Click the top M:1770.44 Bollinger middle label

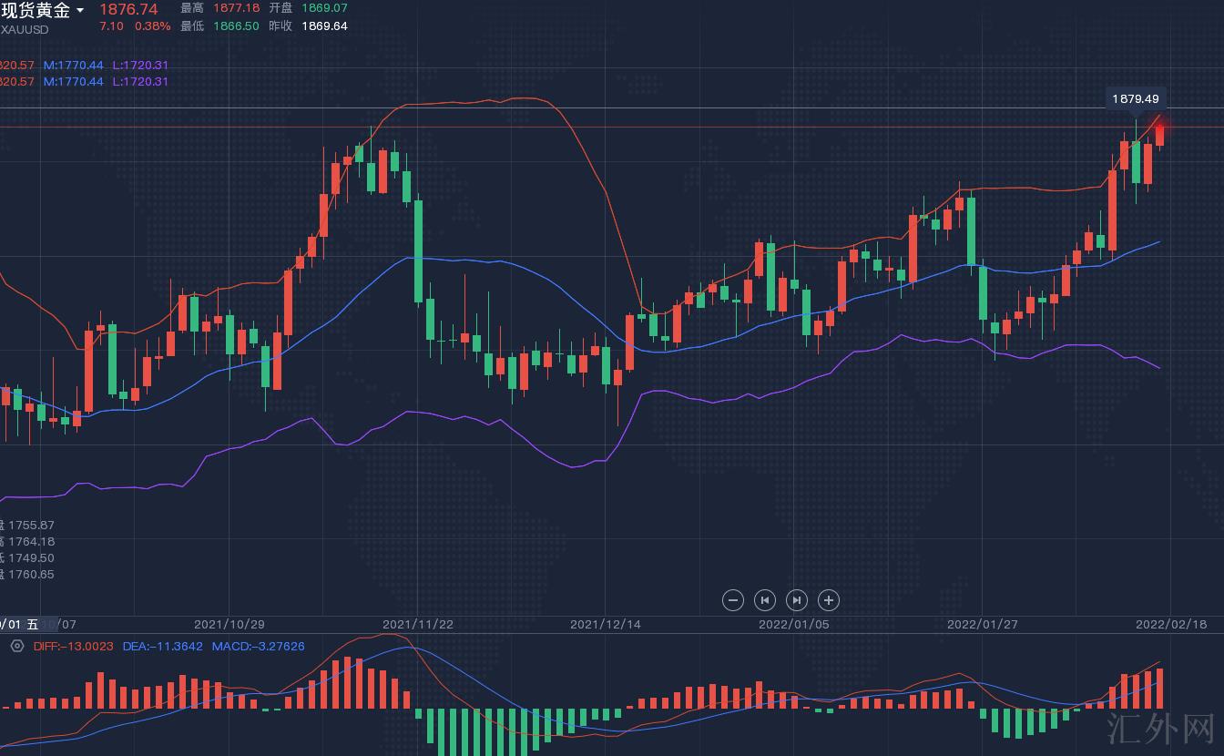pyautogui.click(x=73, y=65)
